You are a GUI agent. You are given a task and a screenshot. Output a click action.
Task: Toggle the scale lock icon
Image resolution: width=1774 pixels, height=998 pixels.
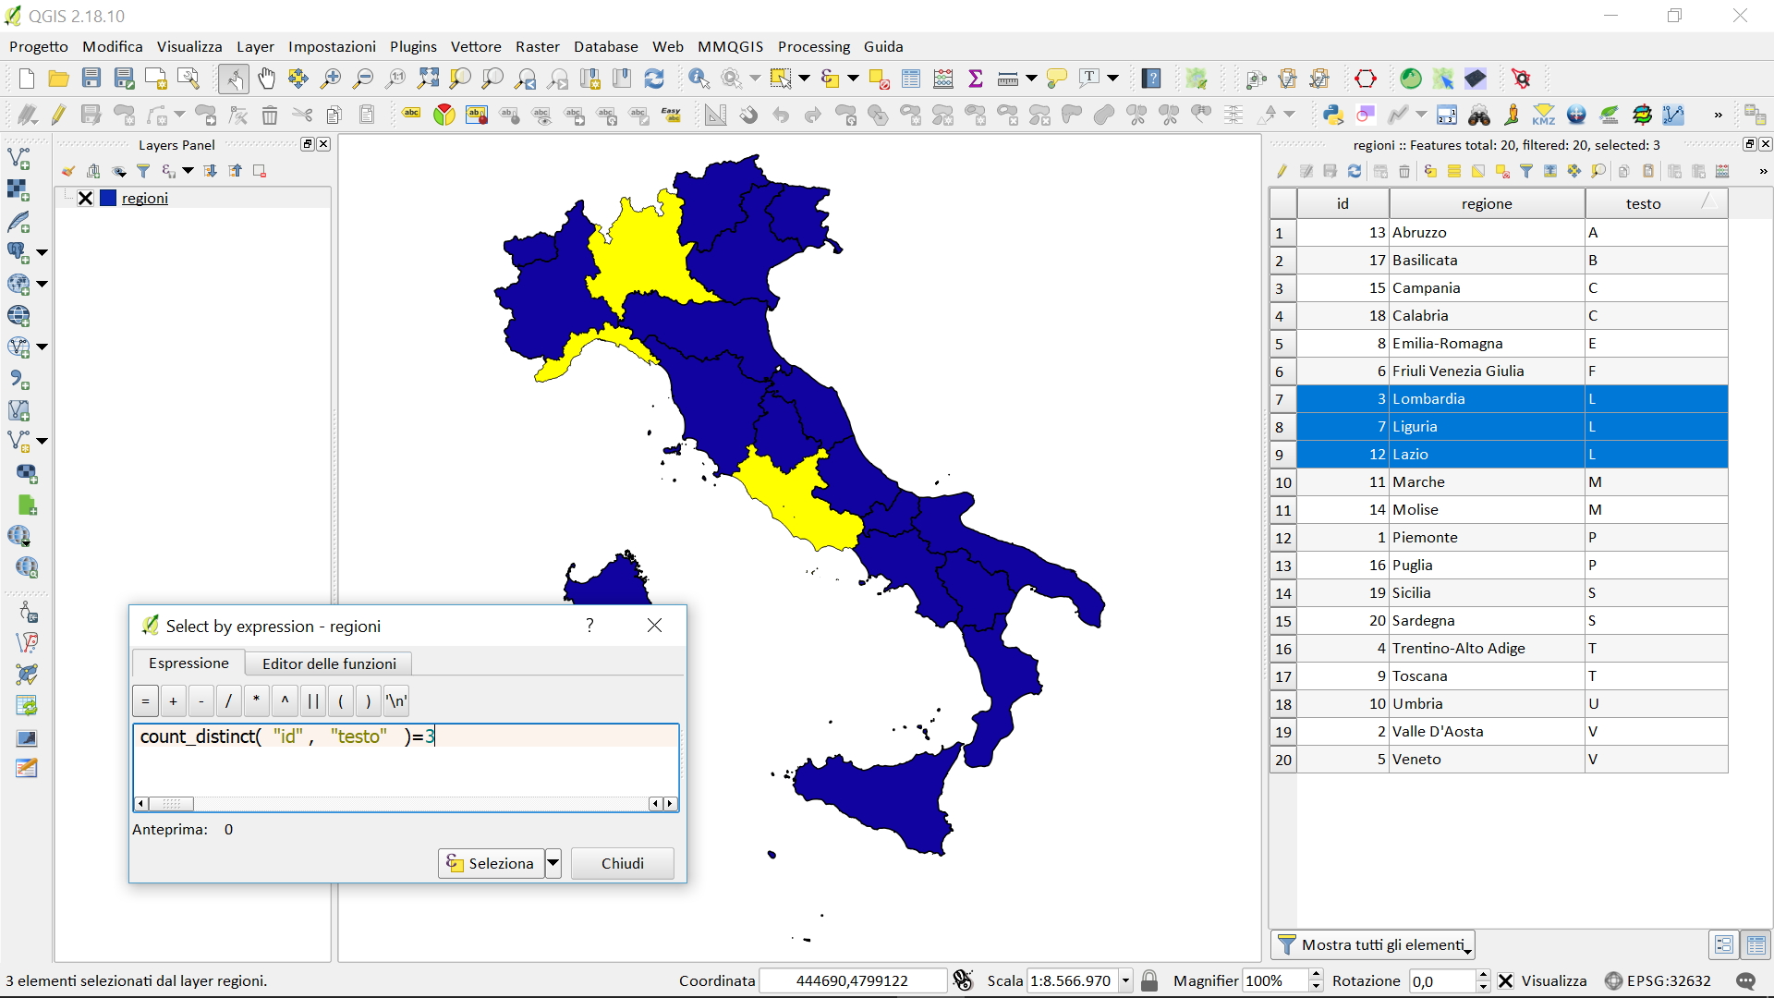point(1149,981)
